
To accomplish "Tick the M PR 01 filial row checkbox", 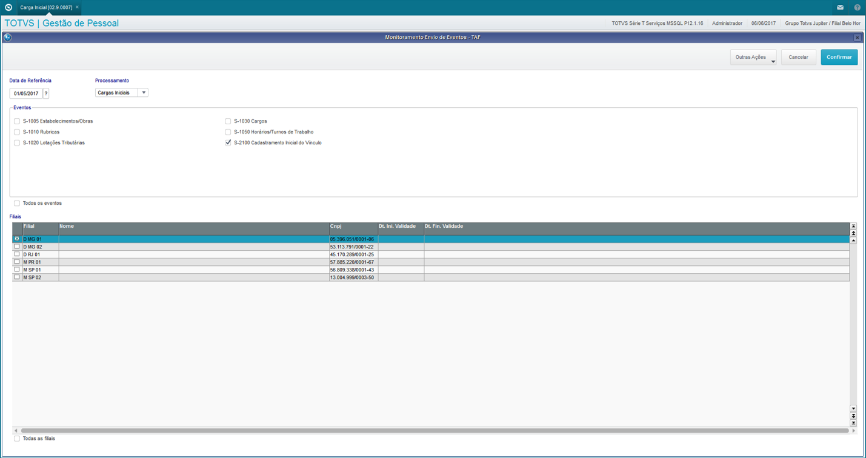I will point(17,262).
